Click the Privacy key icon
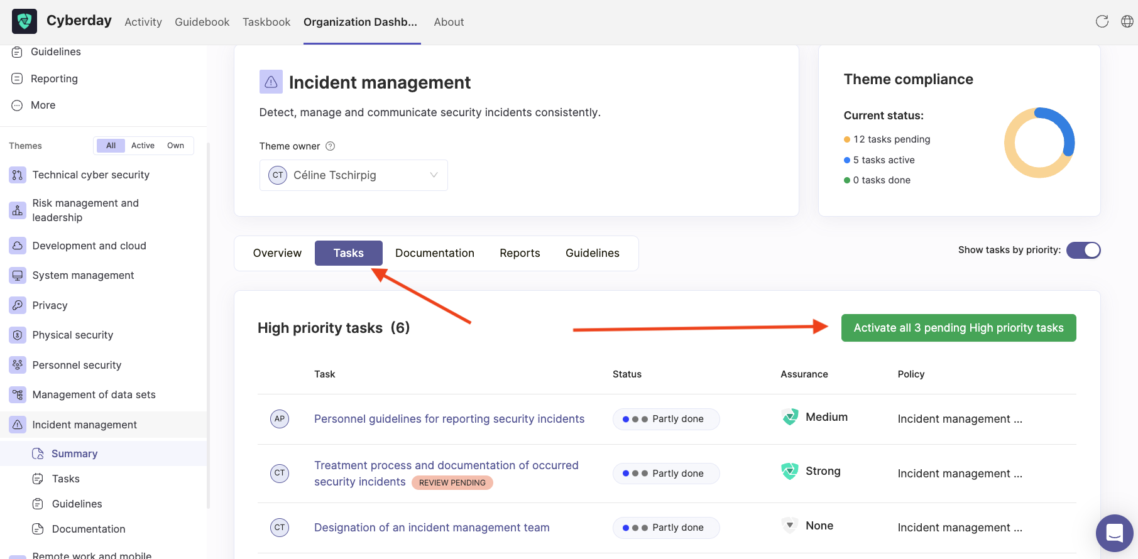The image size is (1138, 559). tap(18, 305)
